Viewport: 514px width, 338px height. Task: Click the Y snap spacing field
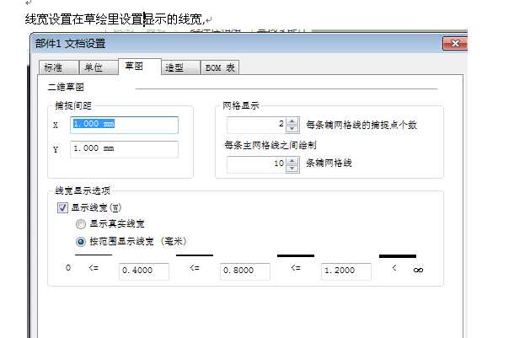click(124, 149)
